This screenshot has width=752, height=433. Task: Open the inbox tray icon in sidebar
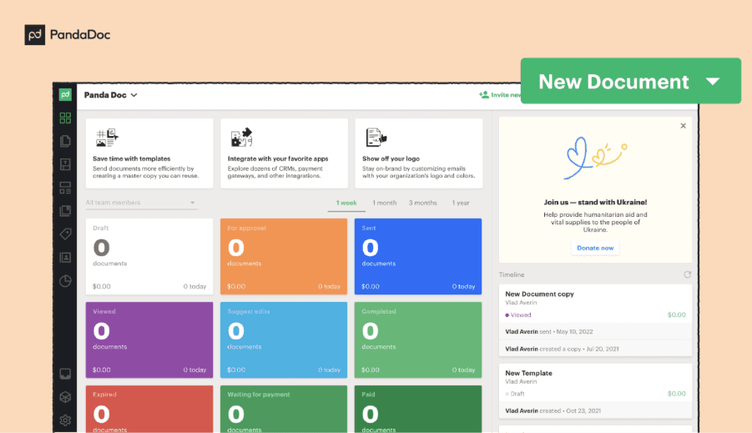coord(65,374)
